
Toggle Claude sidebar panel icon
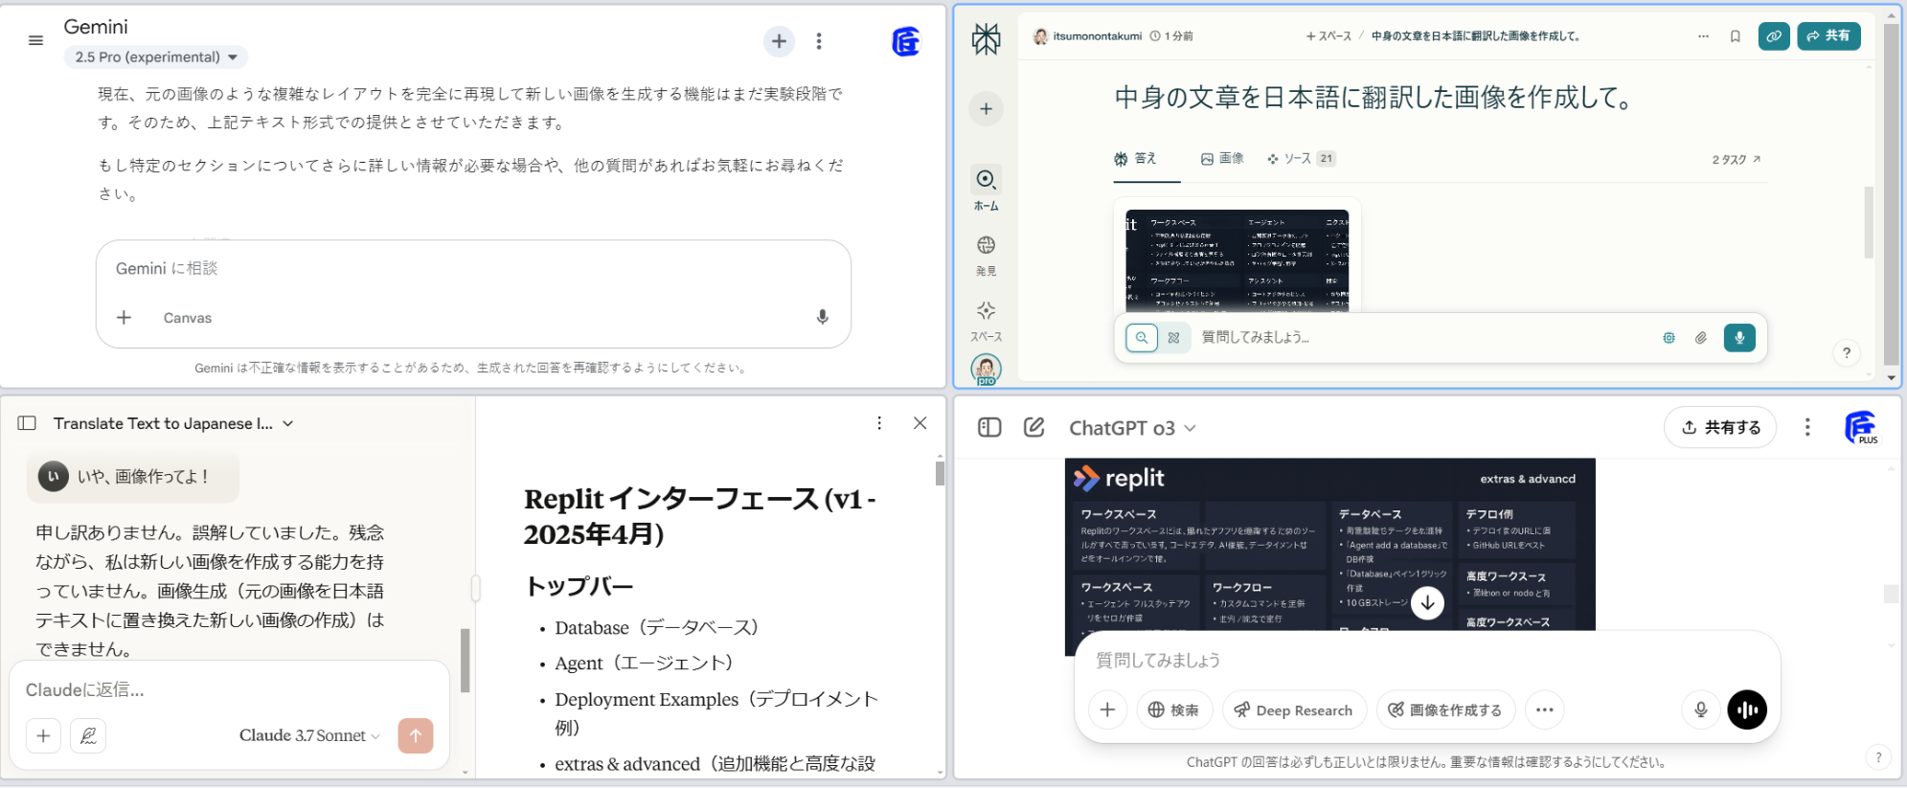click(27, 423)
